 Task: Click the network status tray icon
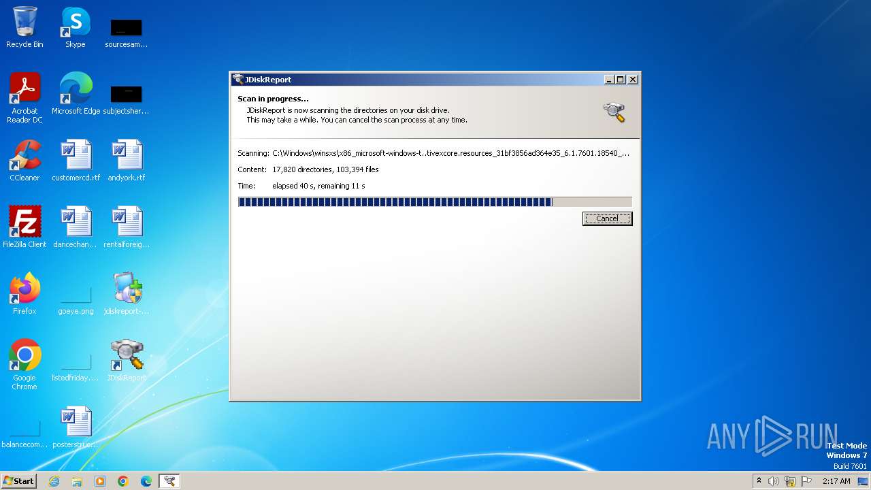click(x=790, y=481)
